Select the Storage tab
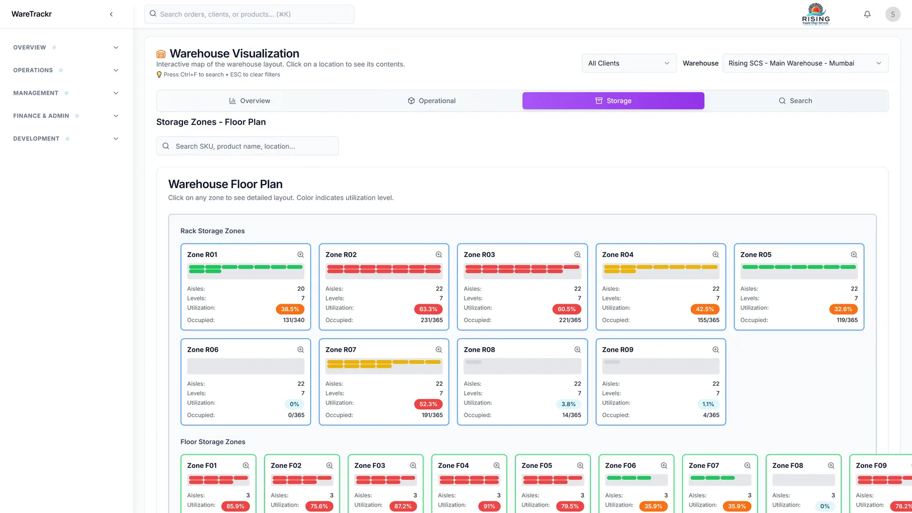The width and height of the screenshot is (912, 513). (613, 101)
